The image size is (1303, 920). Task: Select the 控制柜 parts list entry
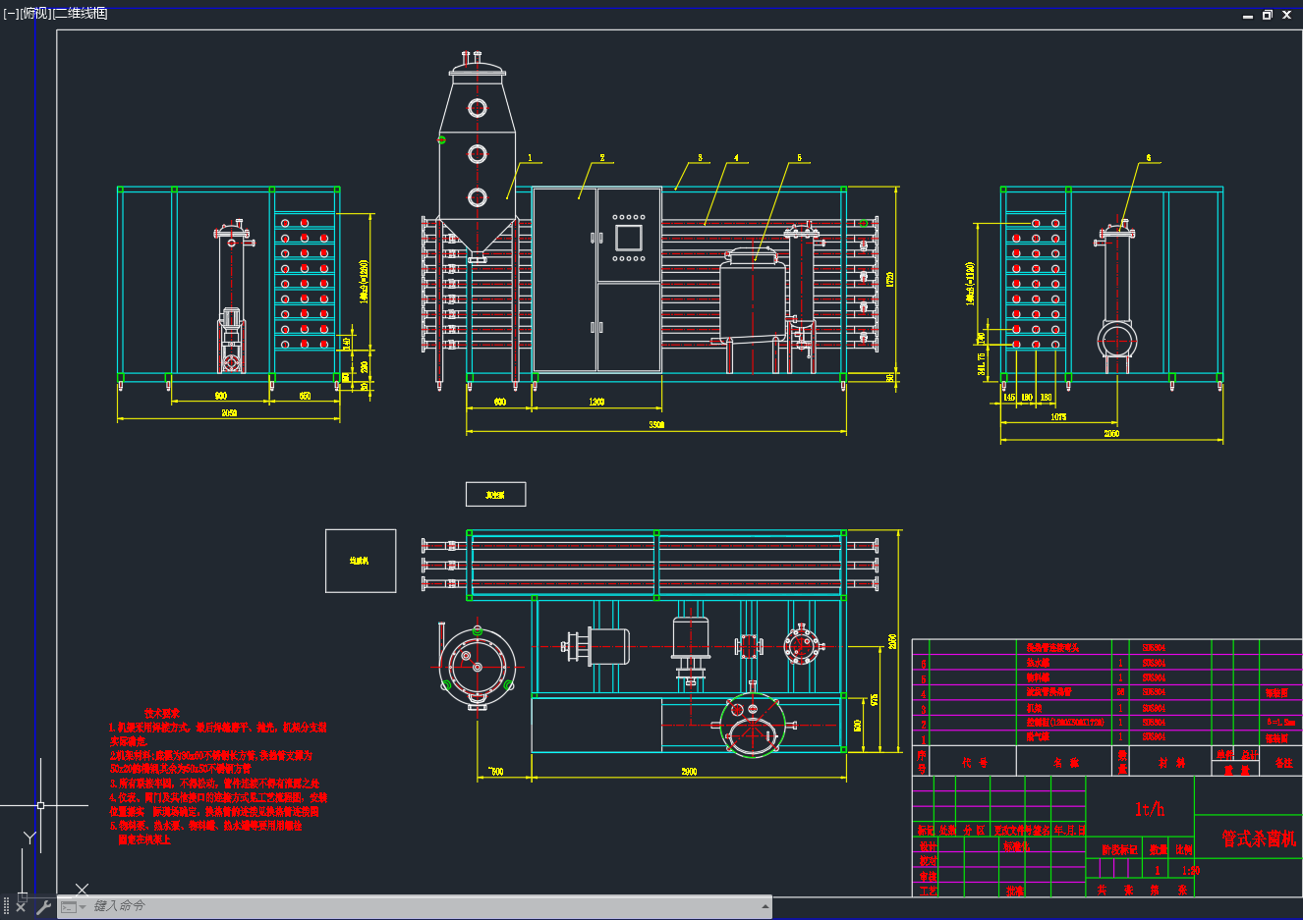(1065, 722)
